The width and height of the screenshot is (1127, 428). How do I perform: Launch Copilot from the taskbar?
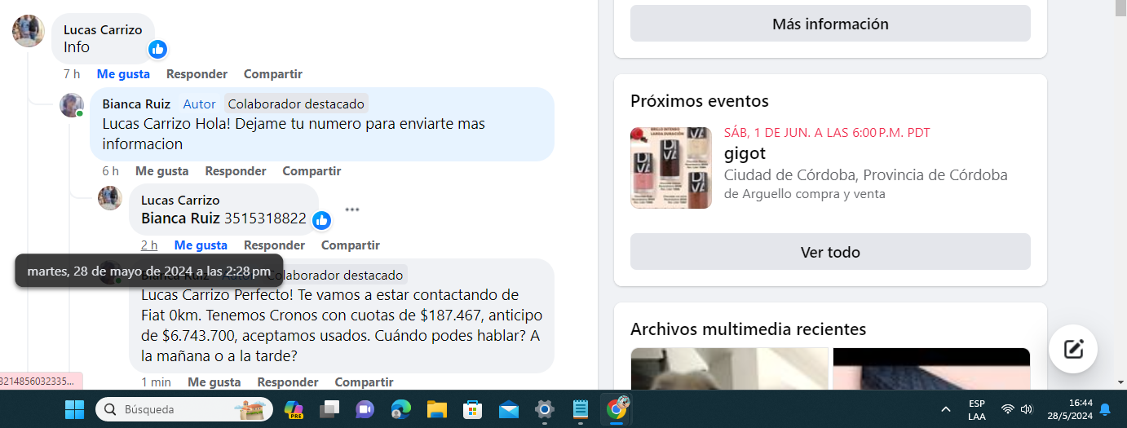tap(293, 409)
